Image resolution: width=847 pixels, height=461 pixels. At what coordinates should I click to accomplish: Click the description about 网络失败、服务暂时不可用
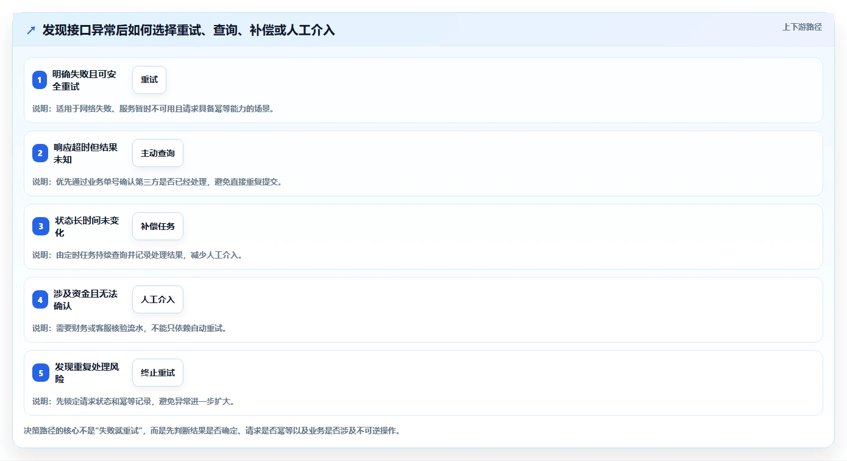(153, 109)
